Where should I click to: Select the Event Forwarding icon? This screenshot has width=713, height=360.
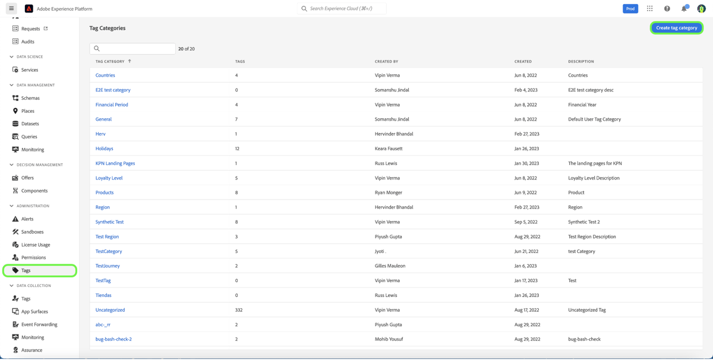pos(15,324)
